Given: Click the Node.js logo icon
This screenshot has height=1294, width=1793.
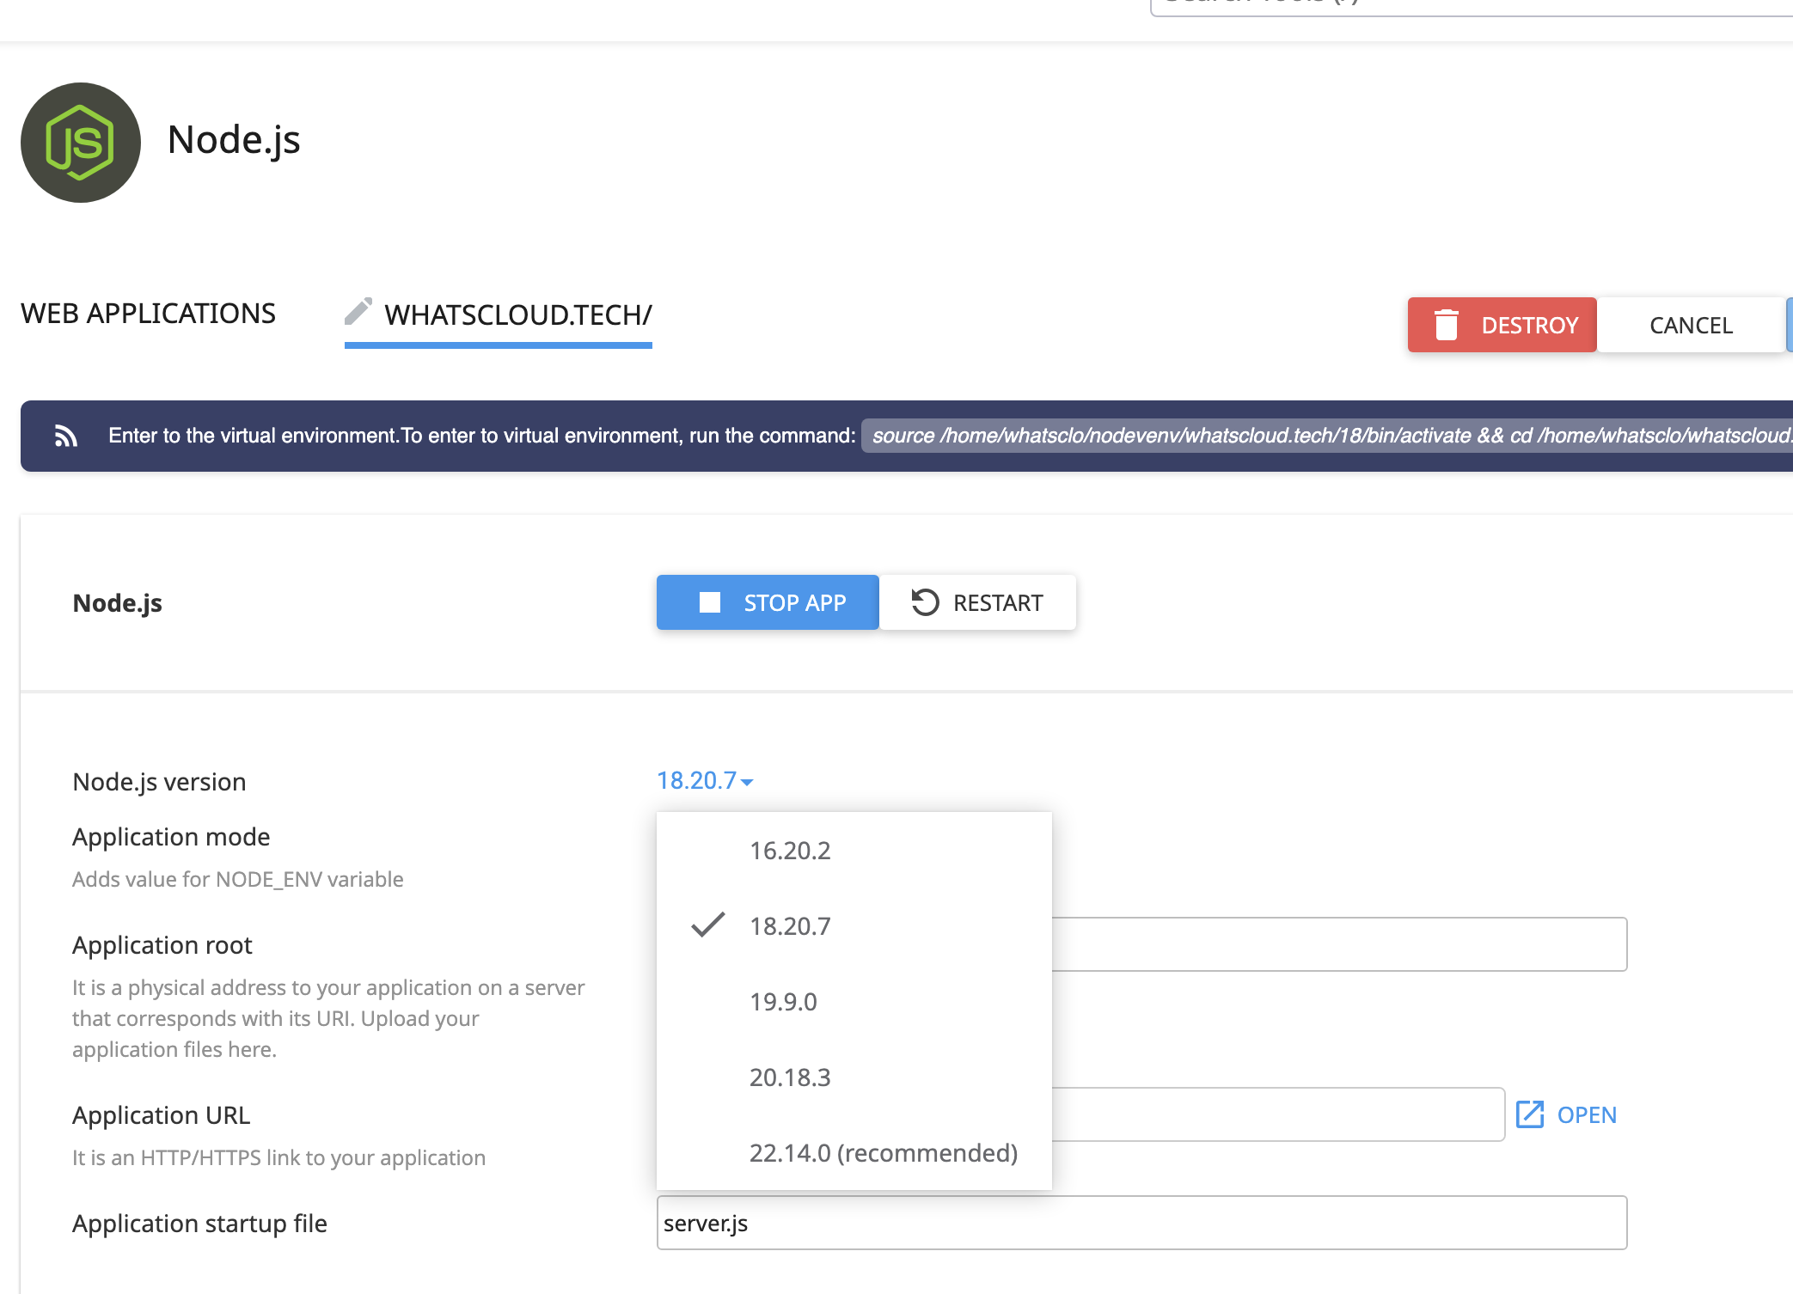Looking at the screenshot, I should click(81, 143).
